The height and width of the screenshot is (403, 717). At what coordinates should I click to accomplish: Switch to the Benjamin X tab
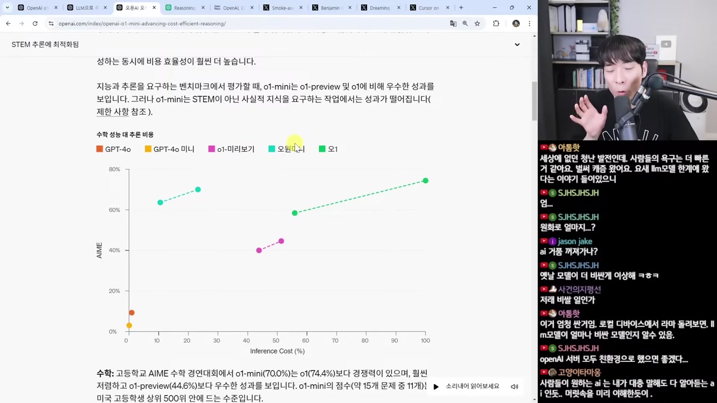(332, 8)
